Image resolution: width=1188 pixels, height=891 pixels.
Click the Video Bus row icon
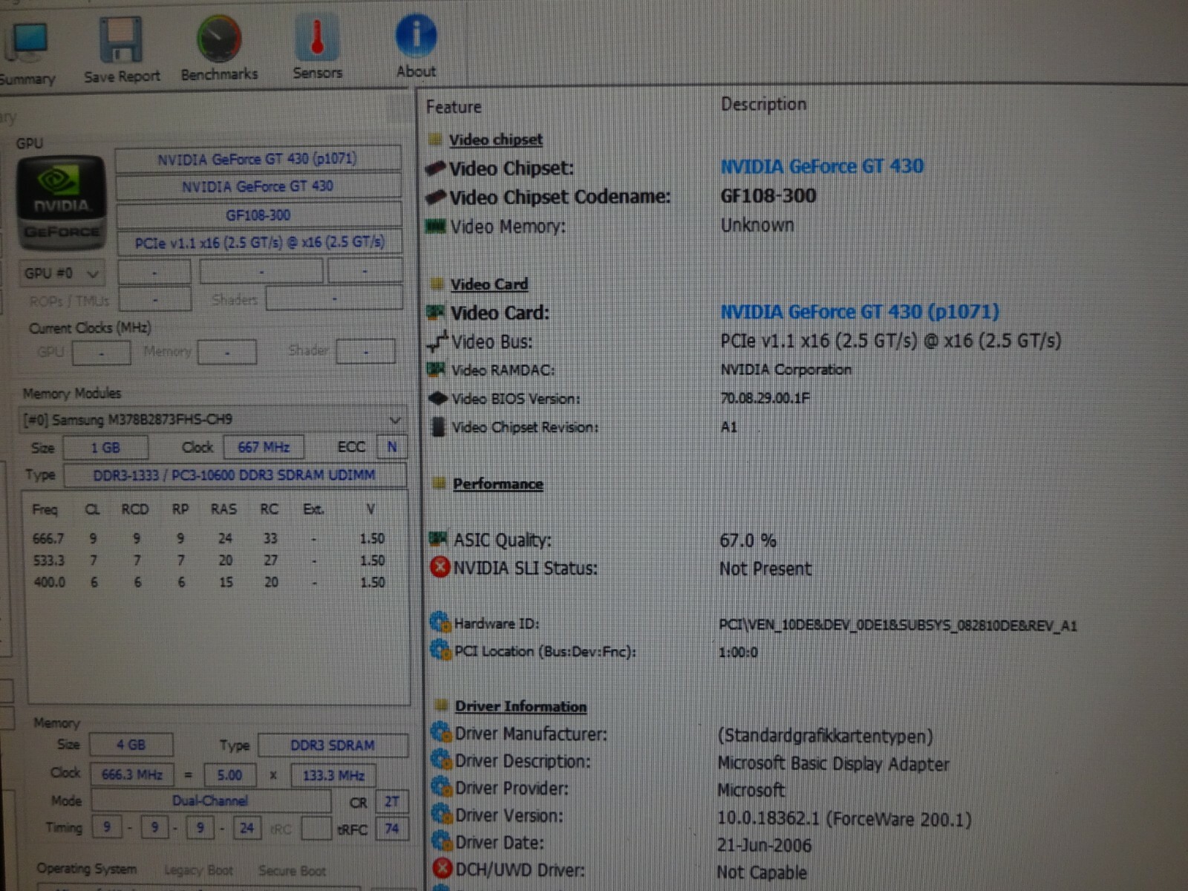(x=438, y=341)
